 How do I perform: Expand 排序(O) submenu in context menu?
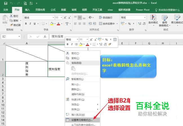click(82, 109)
